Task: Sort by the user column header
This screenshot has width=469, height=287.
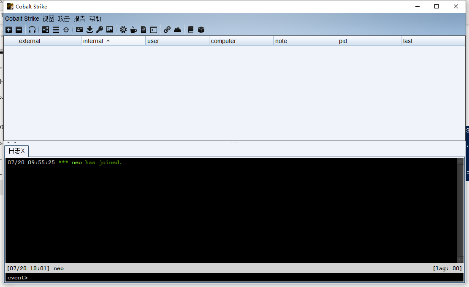Action: pos(177,41)
